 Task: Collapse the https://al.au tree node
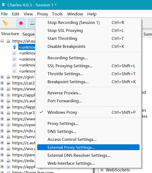click(x=2, y=41)
